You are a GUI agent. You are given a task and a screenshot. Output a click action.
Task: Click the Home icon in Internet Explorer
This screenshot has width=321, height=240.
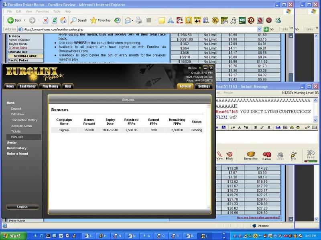tap(63, 20)
